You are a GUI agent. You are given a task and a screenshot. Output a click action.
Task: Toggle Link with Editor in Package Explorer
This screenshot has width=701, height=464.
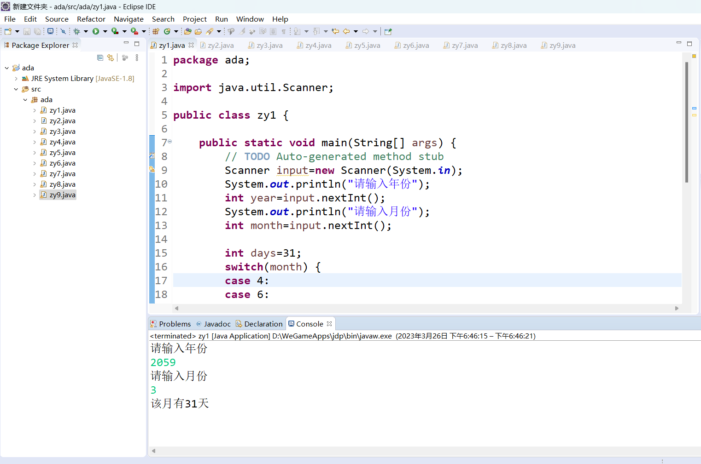[110, 57]
